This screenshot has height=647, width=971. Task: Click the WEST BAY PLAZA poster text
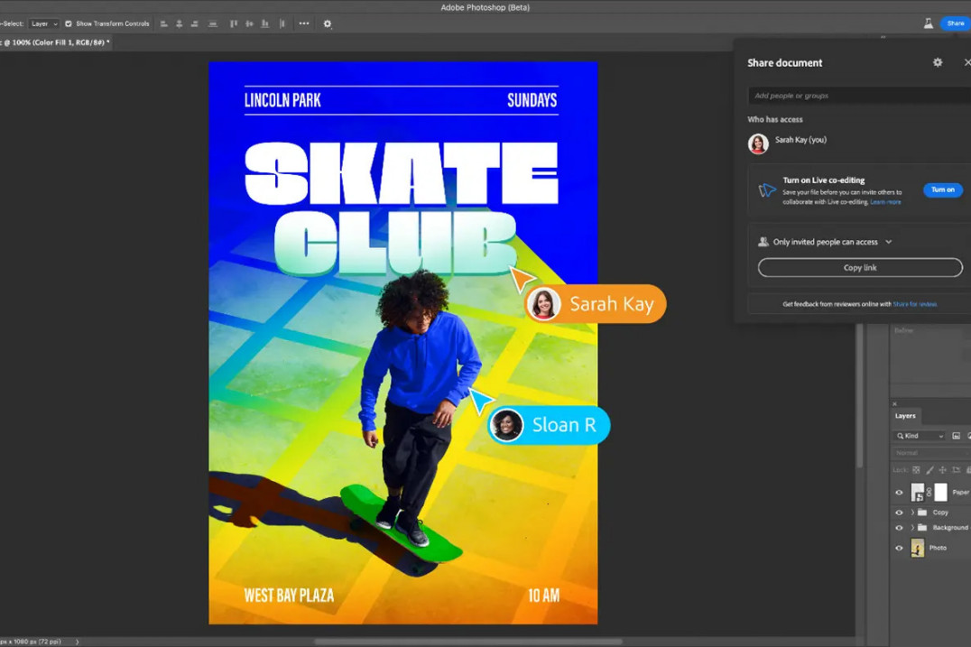(289, 596)
